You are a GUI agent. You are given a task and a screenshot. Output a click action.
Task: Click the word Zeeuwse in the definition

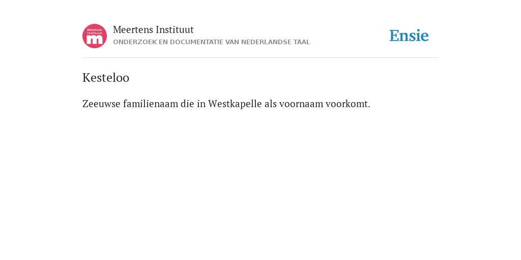(x=101, y=104)
